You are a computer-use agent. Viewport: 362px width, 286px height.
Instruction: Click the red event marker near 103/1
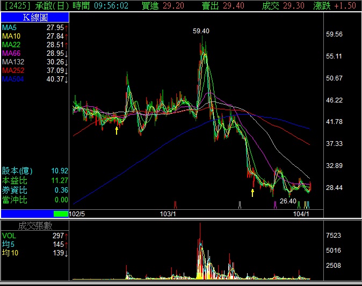[x=175, y=205]
